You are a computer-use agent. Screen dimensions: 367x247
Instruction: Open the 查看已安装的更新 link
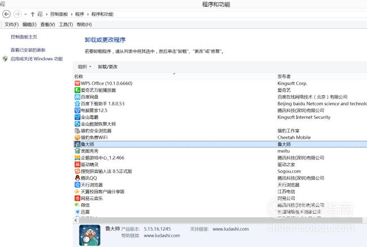pyautogui.click(x=28, y=50)
